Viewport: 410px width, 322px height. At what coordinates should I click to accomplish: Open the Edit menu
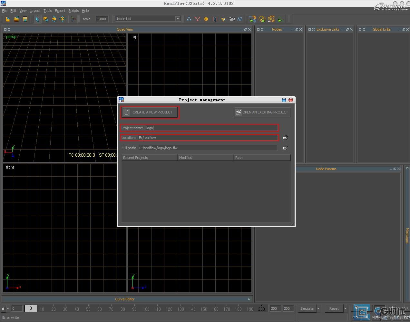pyautogui.click(x=13, y=11)
